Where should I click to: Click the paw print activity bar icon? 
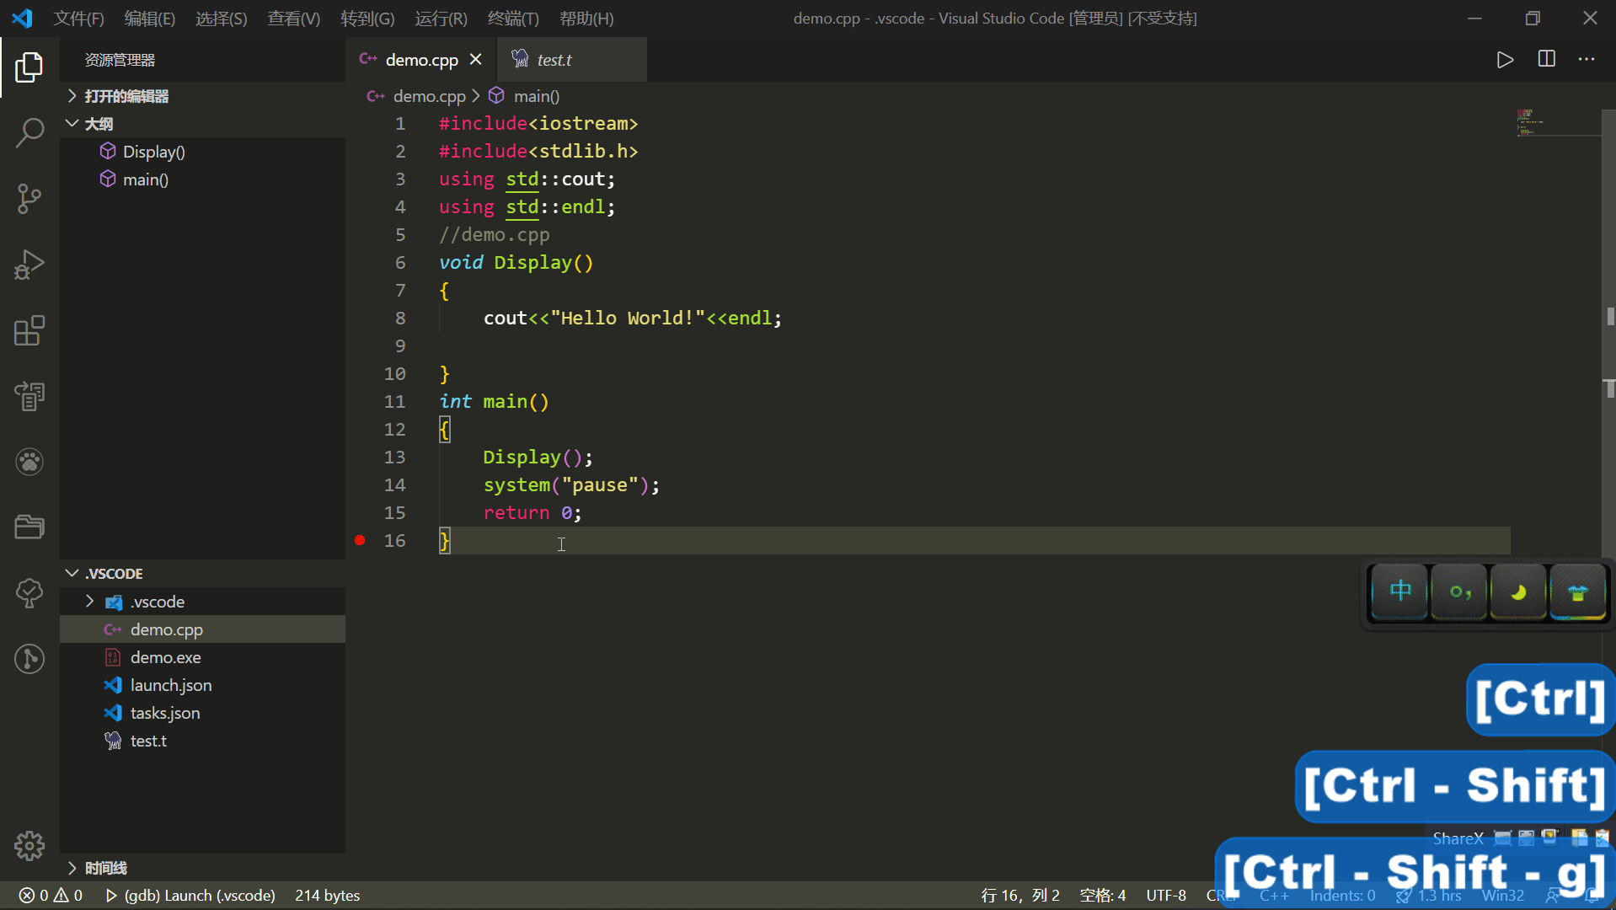(29, 462)
